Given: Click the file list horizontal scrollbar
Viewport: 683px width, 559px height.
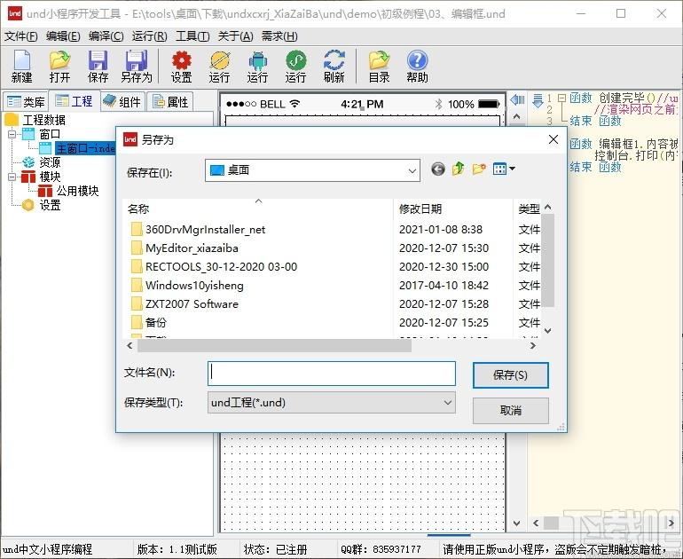Looking at the screenshot, I should tap(274, 345).
